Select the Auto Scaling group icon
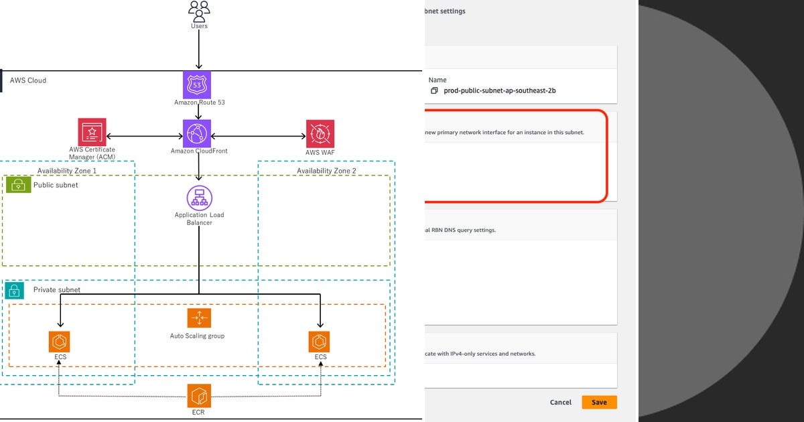 [x=198, y=318]
